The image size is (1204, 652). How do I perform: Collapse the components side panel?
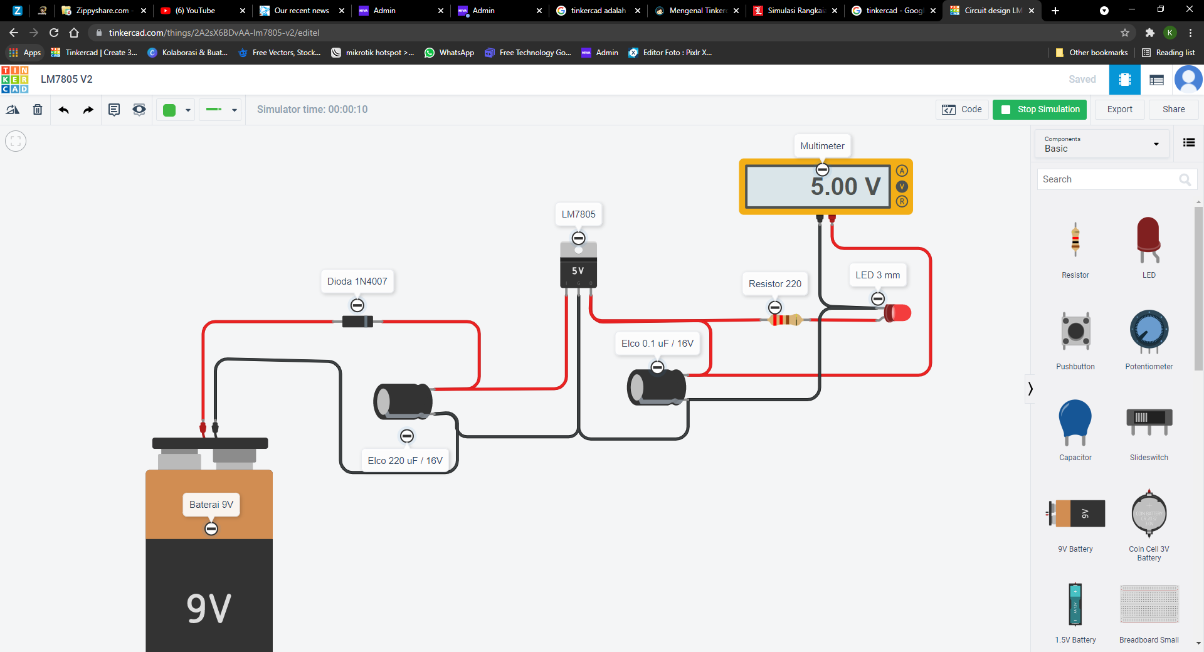click(x=1030, y=389)
